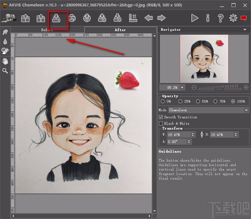Click the 85.2% zoom field
The width and height of the screenshot is (251, 219).
pos(170,88)
